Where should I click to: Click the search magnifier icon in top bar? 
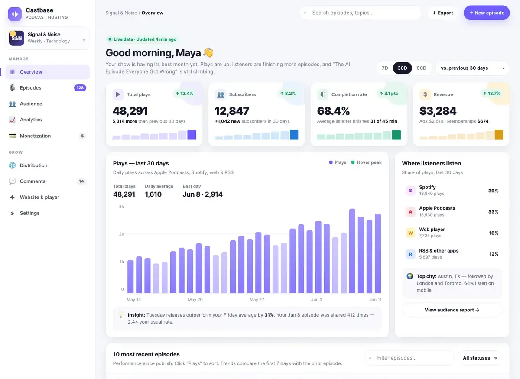305,13
